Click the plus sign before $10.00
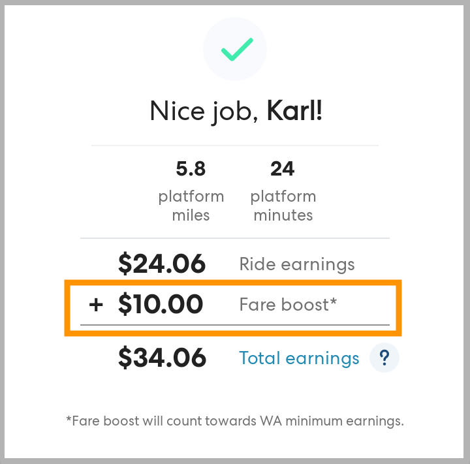 click(96, 304)
